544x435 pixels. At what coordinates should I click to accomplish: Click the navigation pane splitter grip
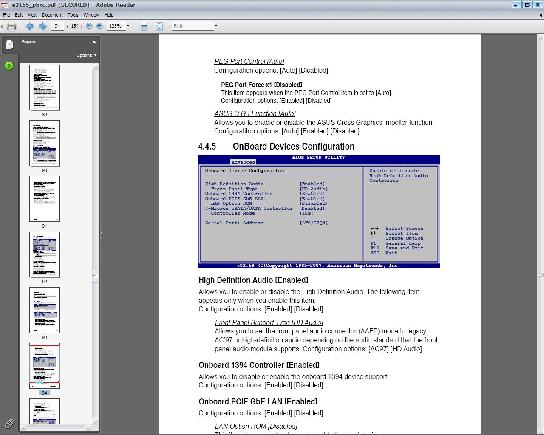pos(102,234)
